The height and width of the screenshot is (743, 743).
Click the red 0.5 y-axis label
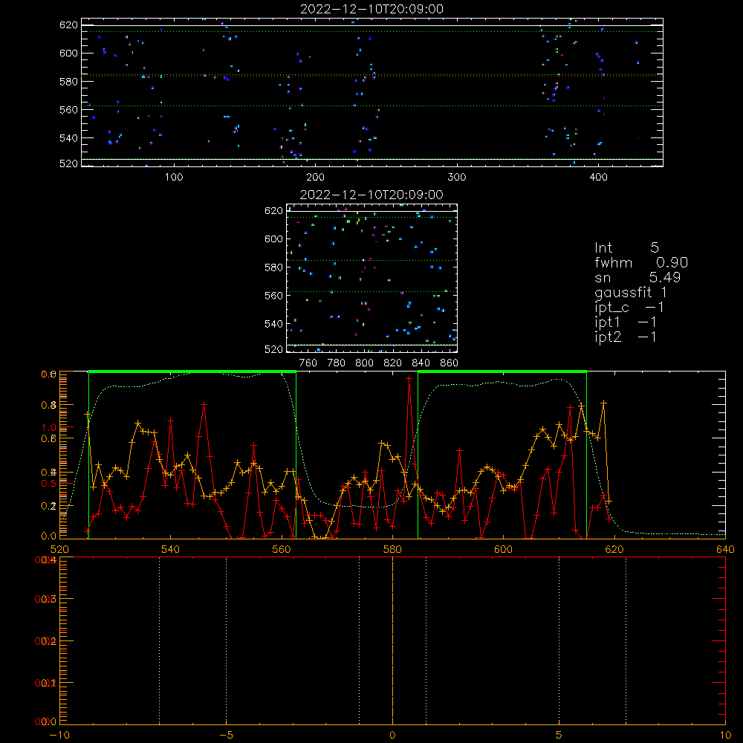click(x=49, y=484)
